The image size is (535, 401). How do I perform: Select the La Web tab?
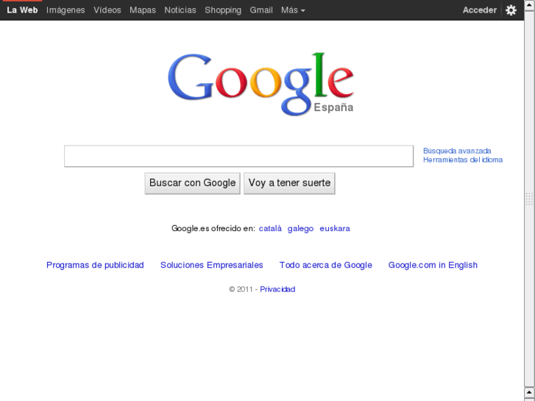[22, 10]
